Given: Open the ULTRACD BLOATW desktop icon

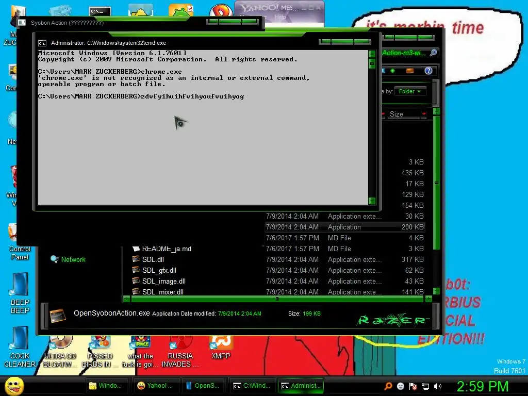Looking at the screenshot, I should (60, 352).
